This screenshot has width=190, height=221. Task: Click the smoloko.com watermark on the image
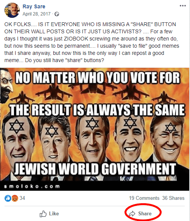coord(32,186)
